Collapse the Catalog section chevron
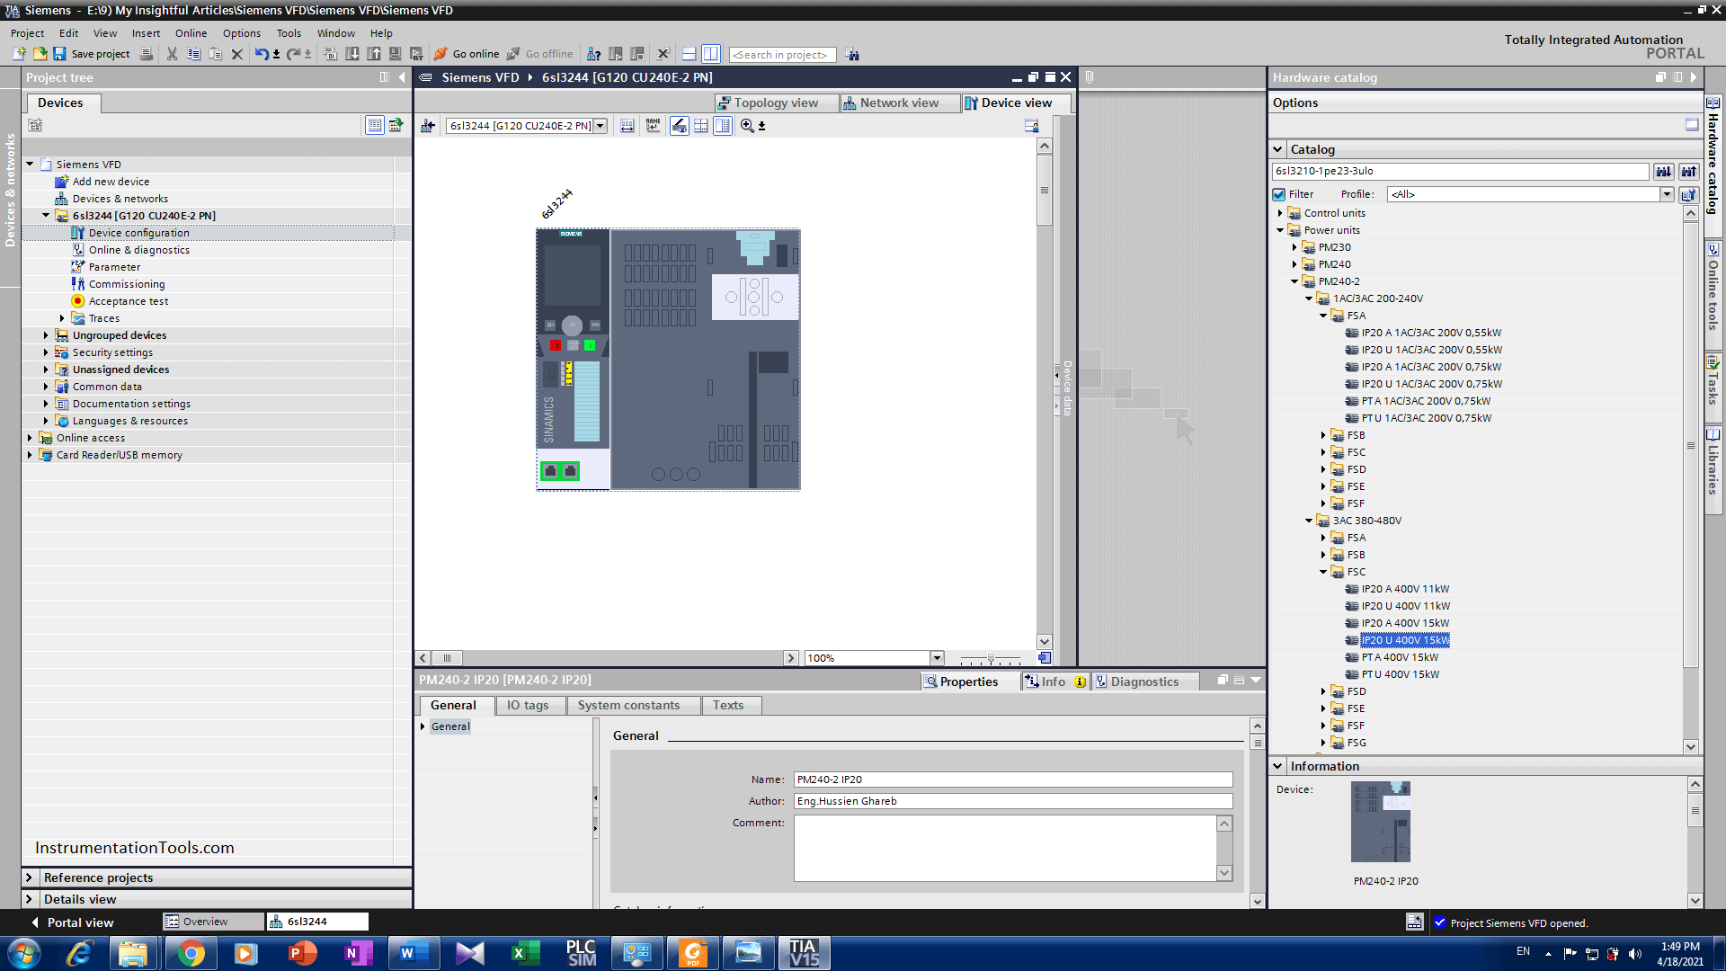The width and height of the screenshot is (1726, 971). click(1277, 149)
